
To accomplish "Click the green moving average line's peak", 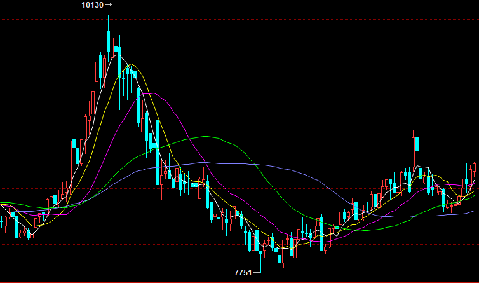I will (x=205, y=136).
